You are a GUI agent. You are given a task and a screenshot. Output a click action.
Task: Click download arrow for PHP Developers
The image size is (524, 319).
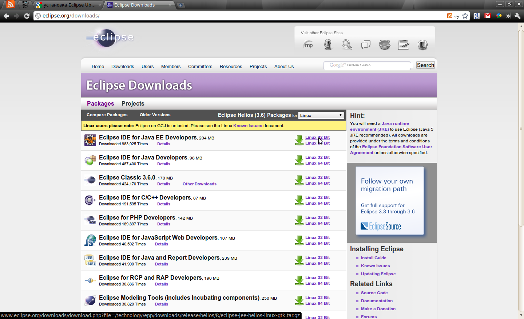click(x=299, y=220)
